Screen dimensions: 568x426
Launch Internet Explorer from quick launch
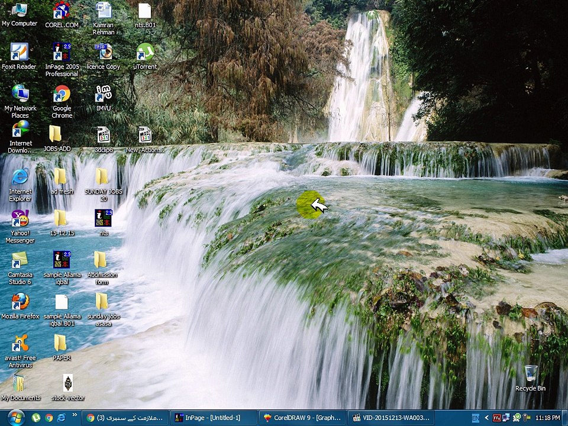(x=62, y=418)
